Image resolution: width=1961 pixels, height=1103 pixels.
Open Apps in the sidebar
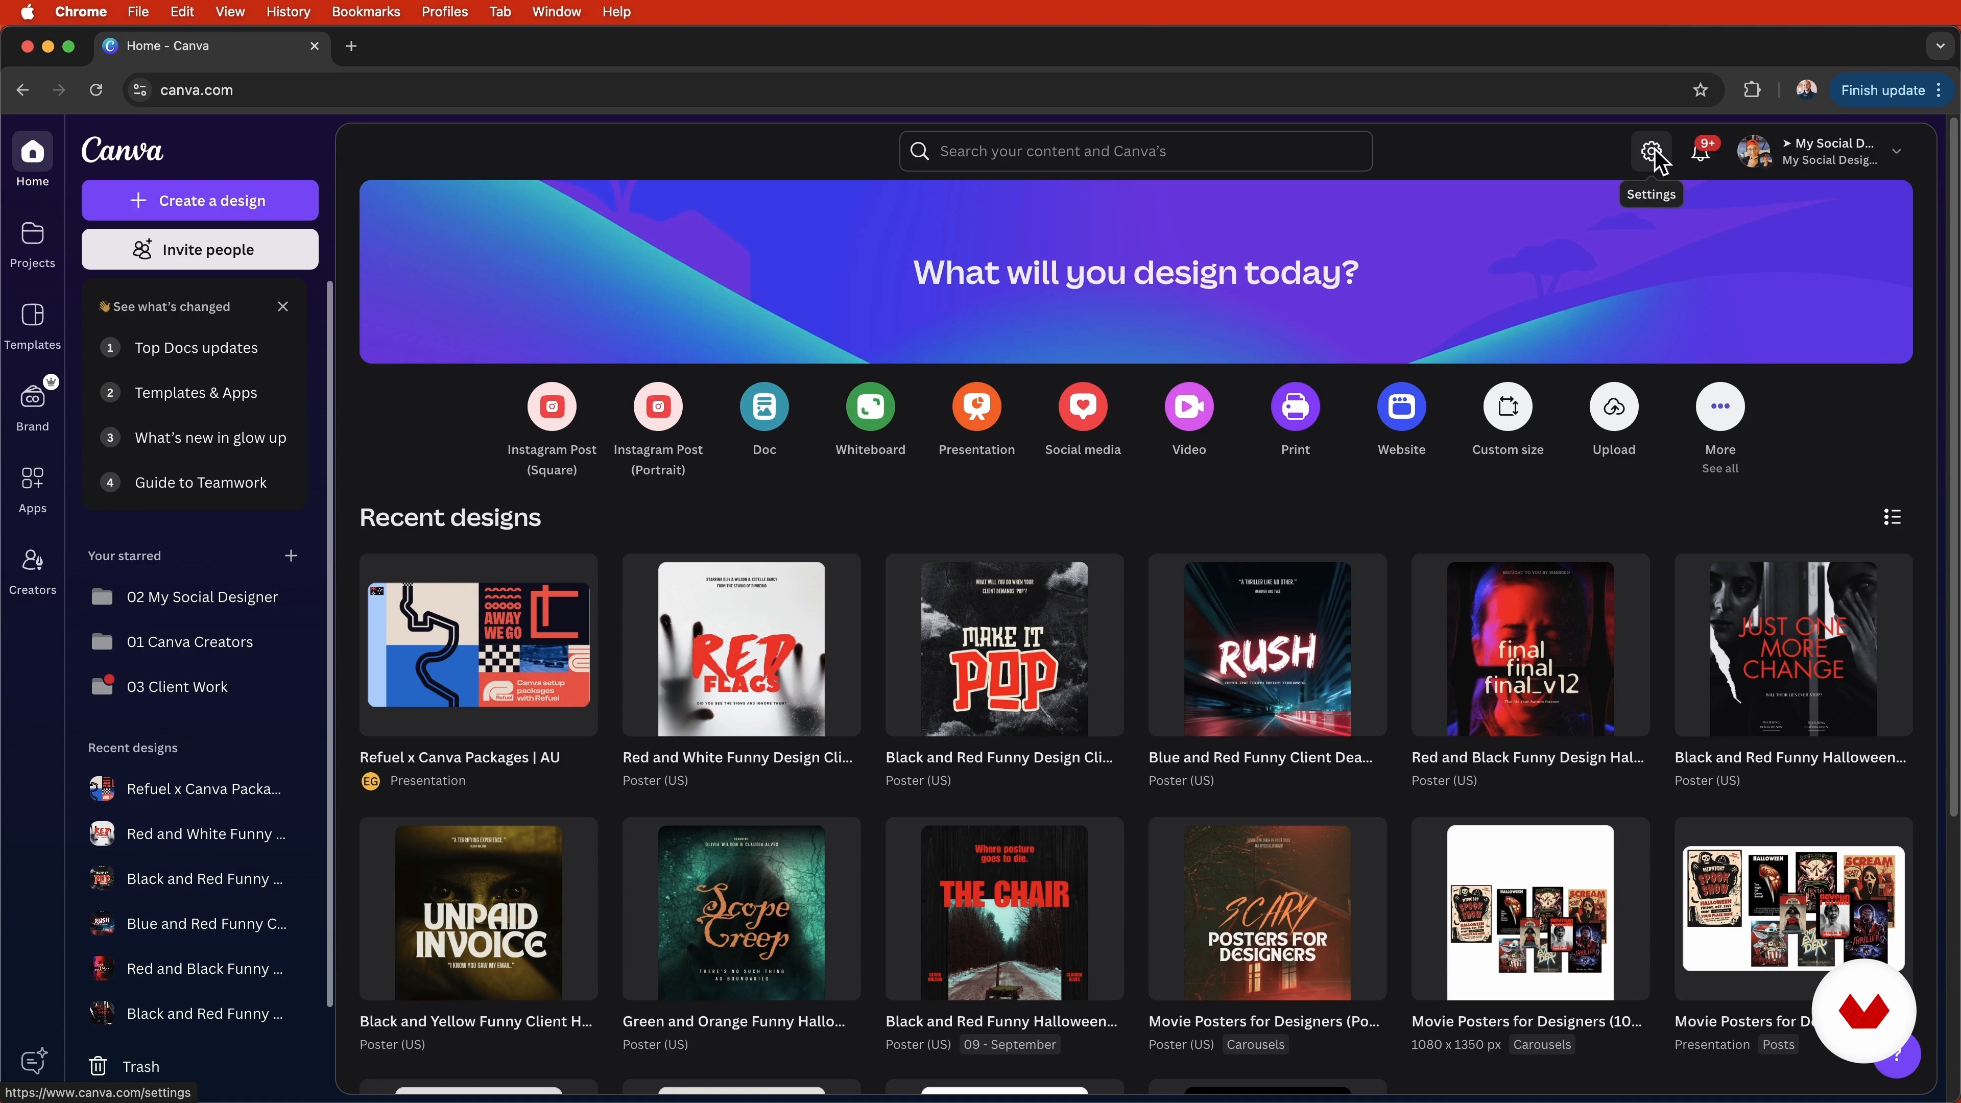[x=32, y=490]
